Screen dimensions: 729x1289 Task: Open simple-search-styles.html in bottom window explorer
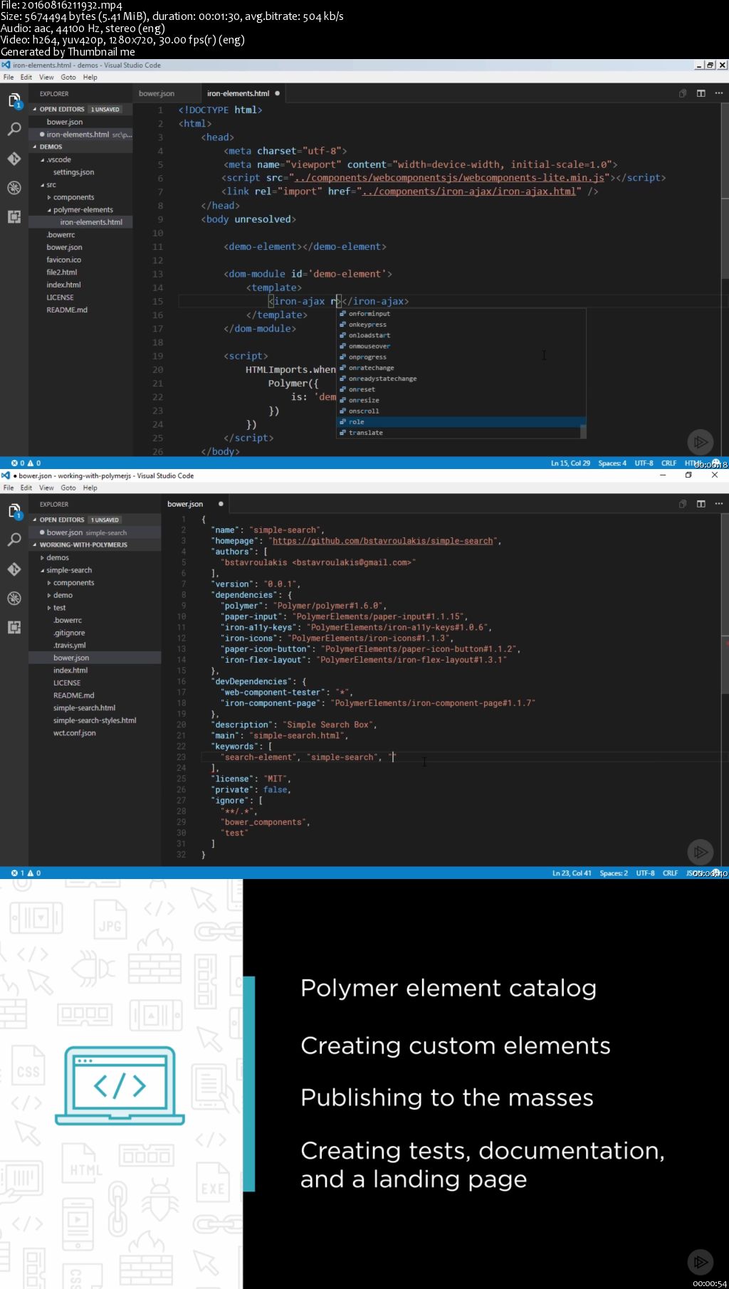pos(95,720)
